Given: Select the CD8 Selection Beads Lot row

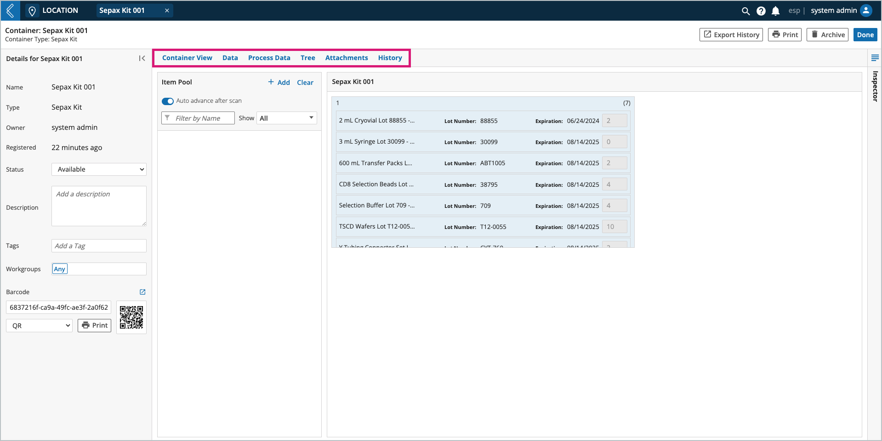Looking at the screenshot, I should 483,184.
